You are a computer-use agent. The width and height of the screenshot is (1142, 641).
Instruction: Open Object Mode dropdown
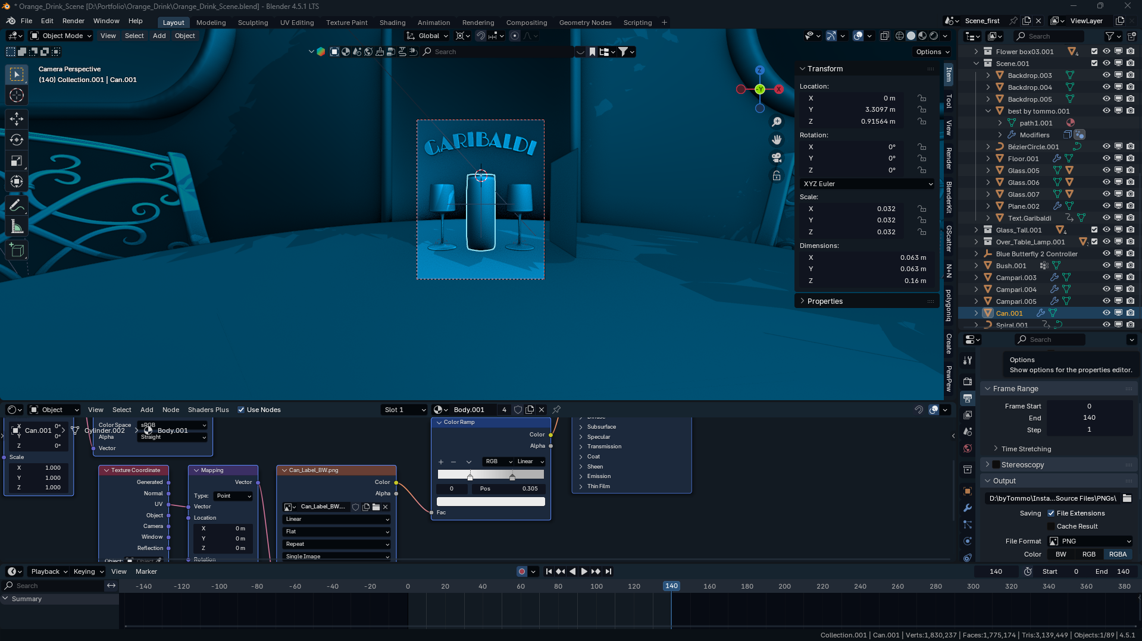(61, 36)
